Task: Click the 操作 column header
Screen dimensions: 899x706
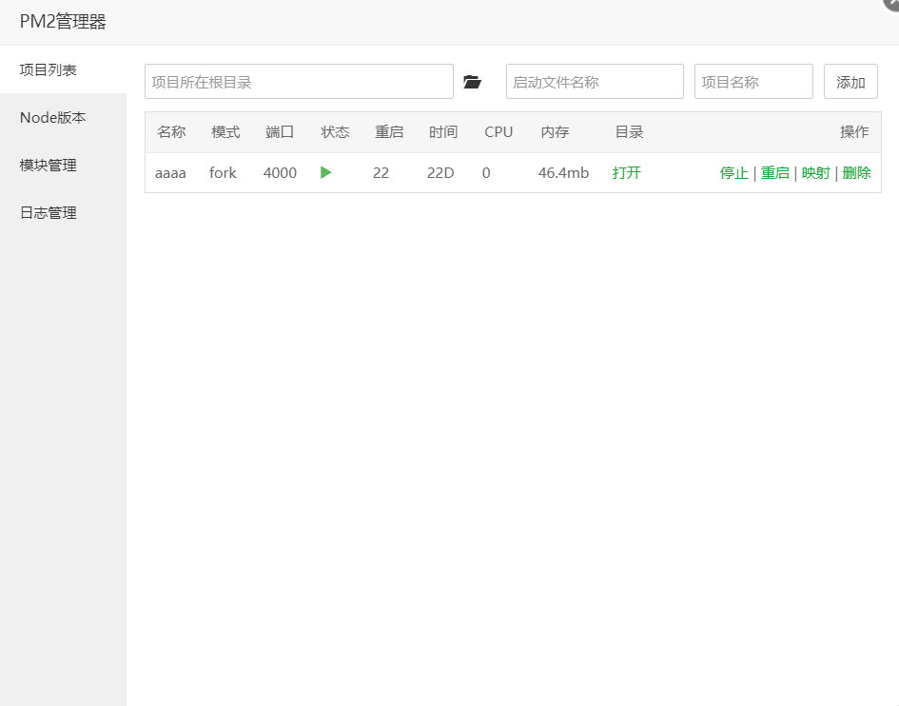Action: pos(854,132)
